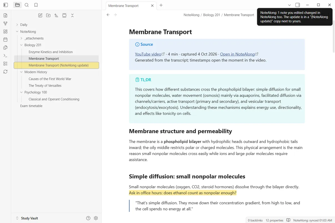Click the highlighted office hours sentence
335x223 pixels.
click(x=183, y=193)
